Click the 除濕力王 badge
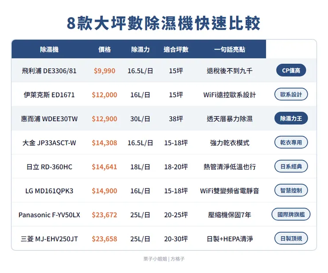Image resolution: width=328 pixels, height=273 pixels. click(x=291, y=118)
